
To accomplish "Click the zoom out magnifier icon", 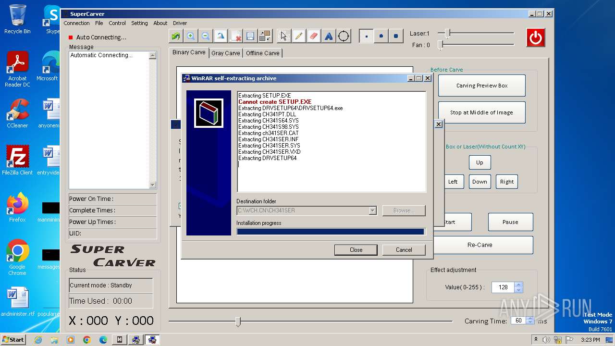I will pos(206,36).
